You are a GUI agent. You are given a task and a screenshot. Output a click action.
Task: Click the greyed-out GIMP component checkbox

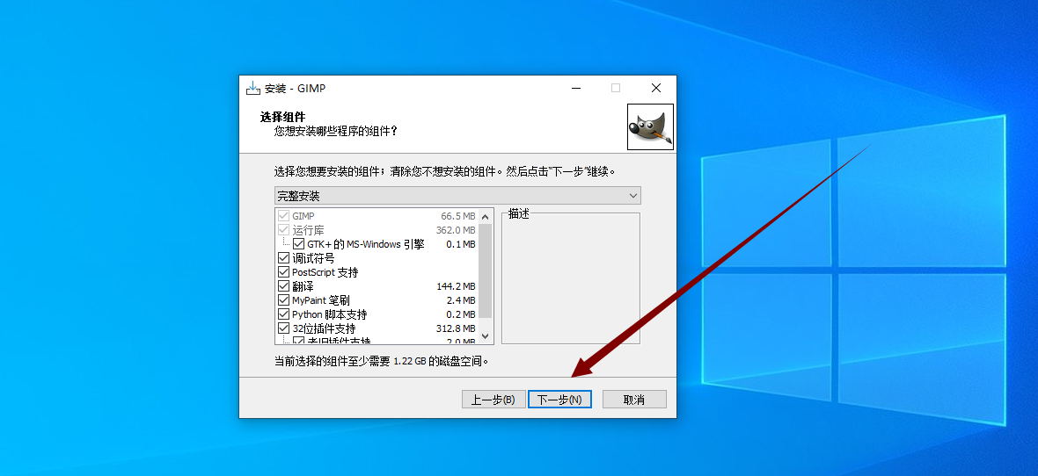coord(284,216)
